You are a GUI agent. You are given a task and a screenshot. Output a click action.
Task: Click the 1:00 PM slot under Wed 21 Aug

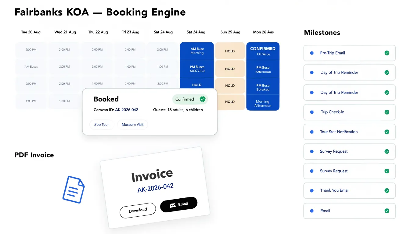[x=64, y=101]
